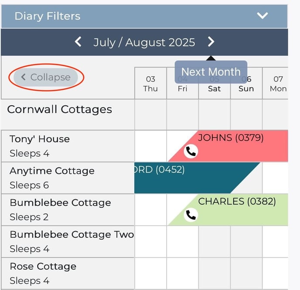This screenshot has width=300, height=290.
Task: Go to next month with right arrow
Action: (x=211, y=42)
